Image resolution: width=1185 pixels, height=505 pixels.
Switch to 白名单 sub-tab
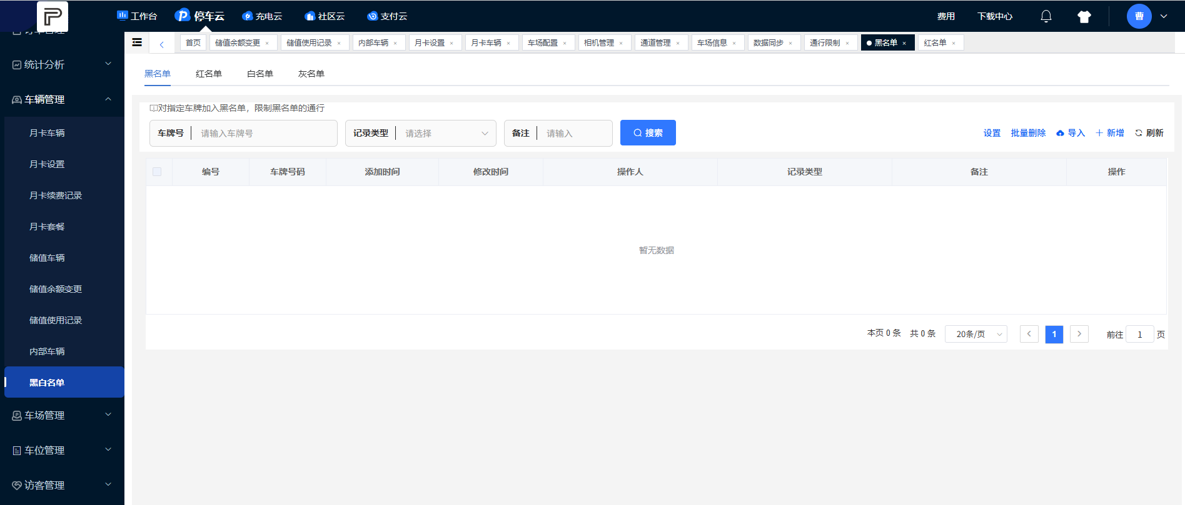pyautogui.click(x=260, y=74)
